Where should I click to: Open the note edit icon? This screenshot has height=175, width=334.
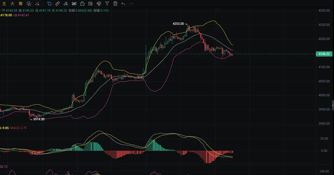click(x=91, y=4)
